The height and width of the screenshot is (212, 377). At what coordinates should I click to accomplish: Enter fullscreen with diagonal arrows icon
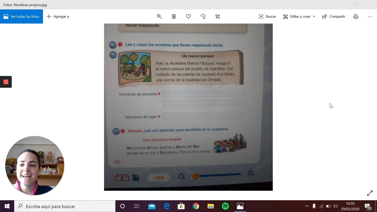370,193
